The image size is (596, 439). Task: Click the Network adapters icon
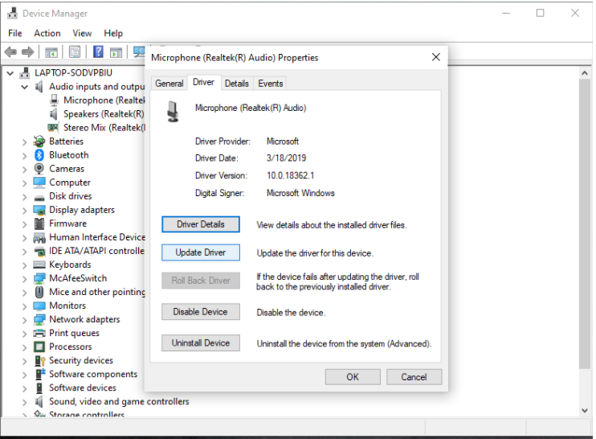point(39,319)
